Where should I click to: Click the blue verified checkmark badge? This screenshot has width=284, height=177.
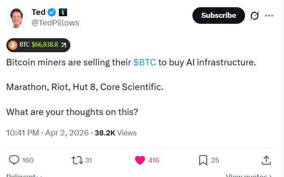pos(53,12)
